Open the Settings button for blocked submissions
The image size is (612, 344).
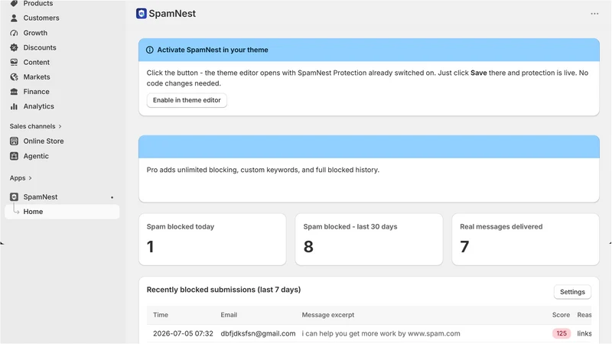[x=572, y=292]
